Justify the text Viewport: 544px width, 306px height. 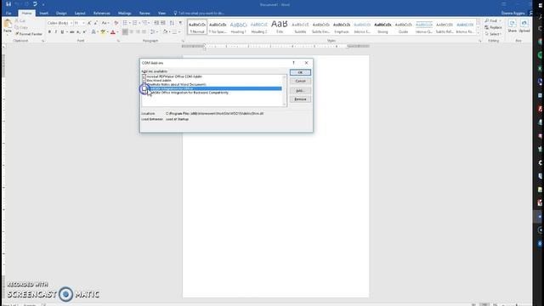(x=144, y=32)
